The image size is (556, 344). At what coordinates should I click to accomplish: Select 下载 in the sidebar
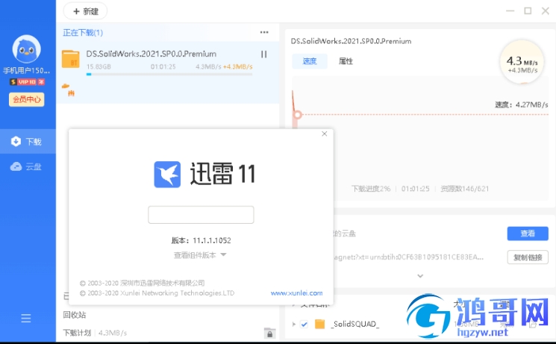click(x=28, y=142)
